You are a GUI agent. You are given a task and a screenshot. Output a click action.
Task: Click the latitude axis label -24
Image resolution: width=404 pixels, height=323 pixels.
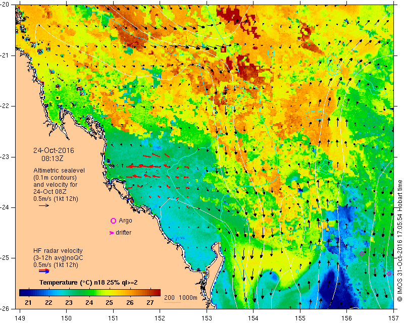tap(6, 207)
